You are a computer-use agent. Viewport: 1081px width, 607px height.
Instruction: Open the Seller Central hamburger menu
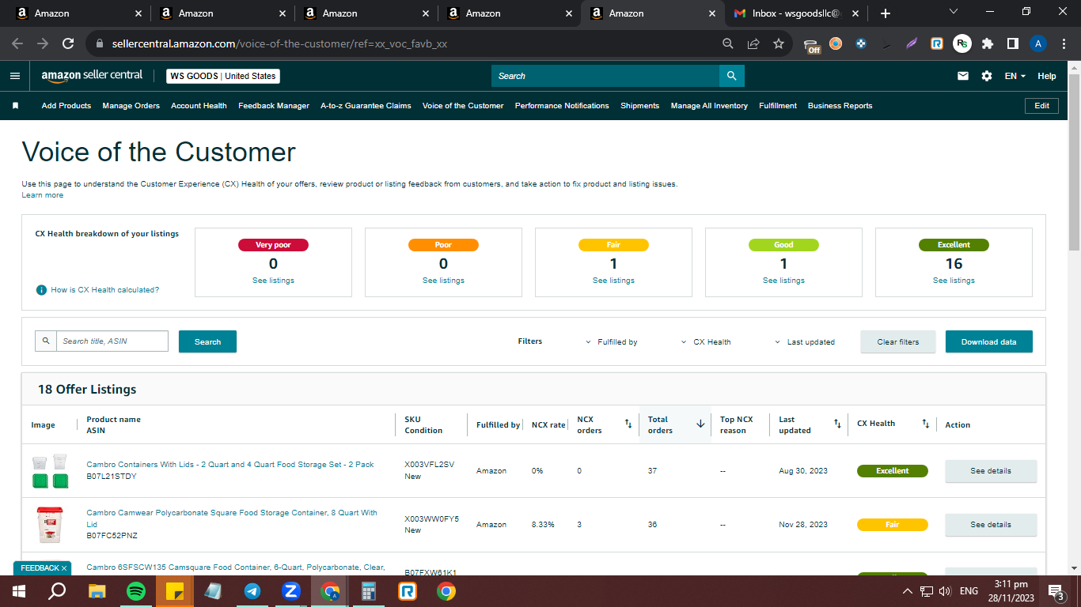click(x=15, y=76)
